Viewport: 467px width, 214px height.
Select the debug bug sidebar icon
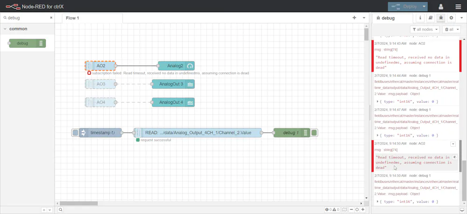tap(441, 18)
